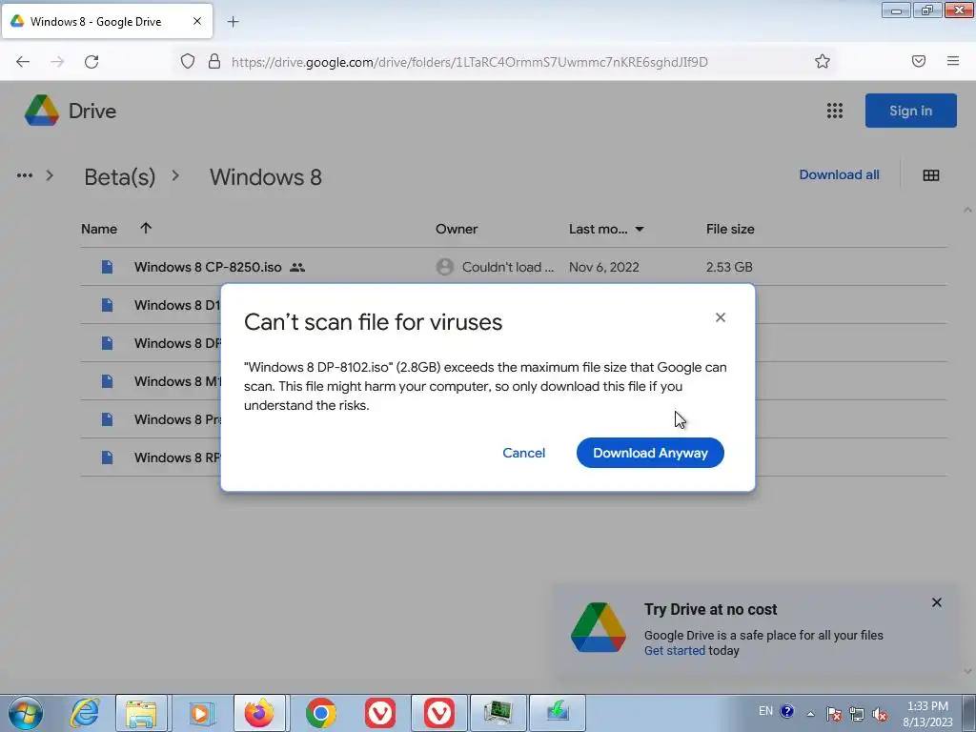Toggle the Name sort direction arrow

click(146, 228)
